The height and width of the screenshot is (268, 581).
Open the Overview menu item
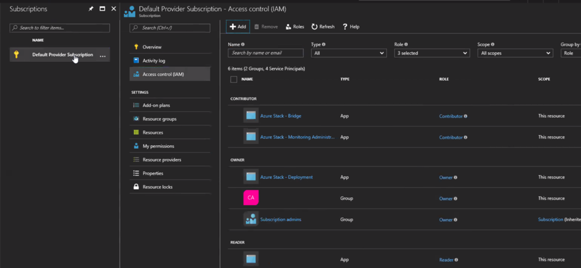coord(170,47)
